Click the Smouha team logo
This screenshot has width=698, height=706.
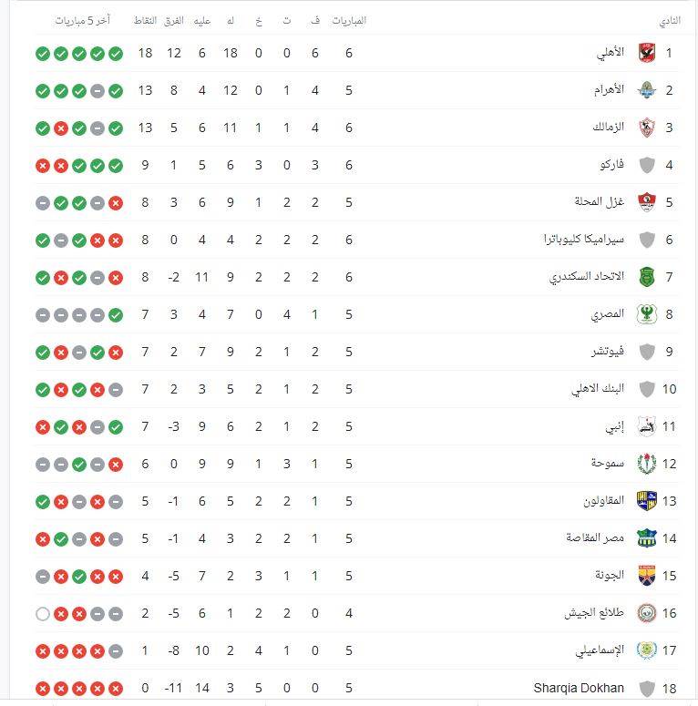pos(646,464)
